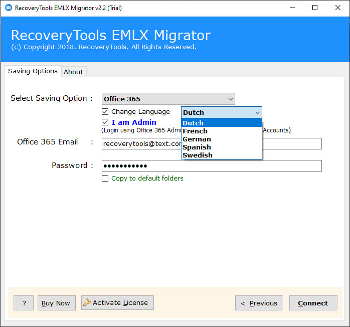Minimize the EMLX Migrator window

coord(292,8)
